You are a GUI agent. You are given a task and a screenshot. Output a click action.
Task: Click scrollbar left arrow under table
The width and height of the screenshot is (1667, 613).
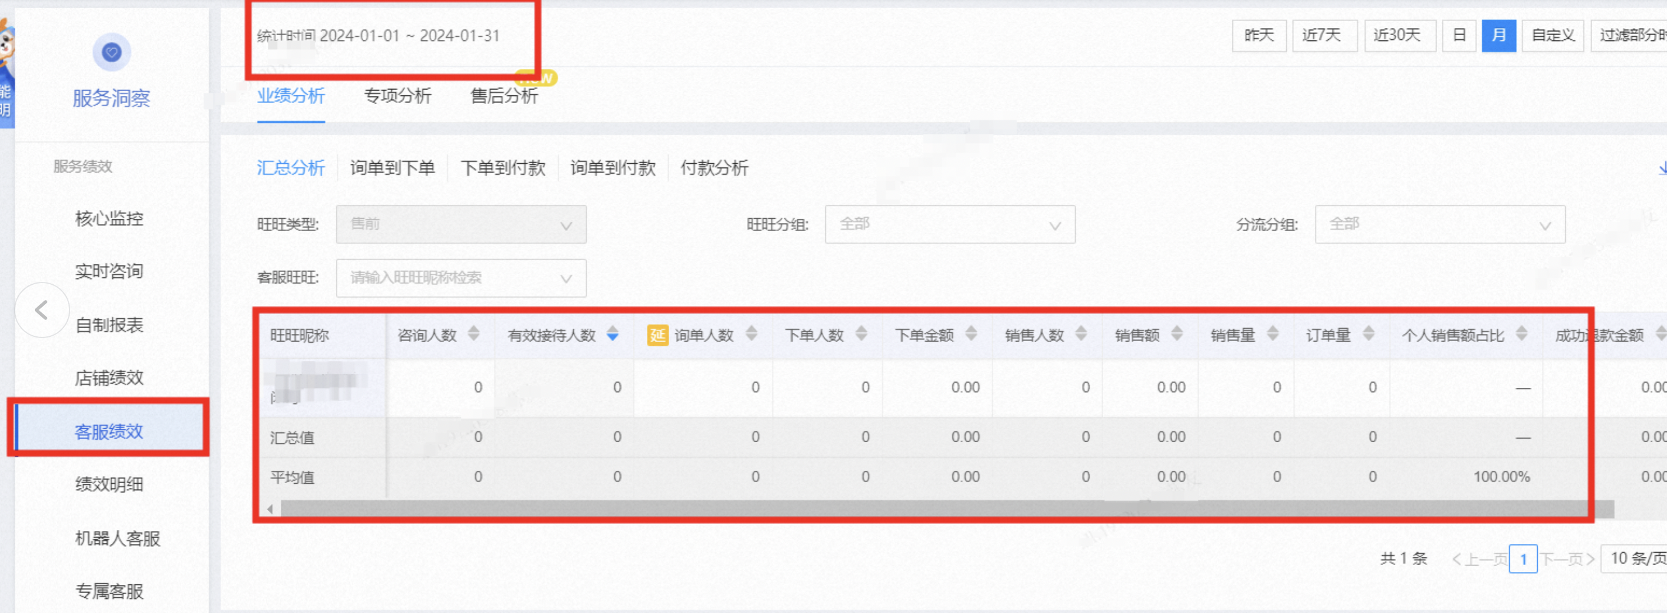[x=270, y=509]
